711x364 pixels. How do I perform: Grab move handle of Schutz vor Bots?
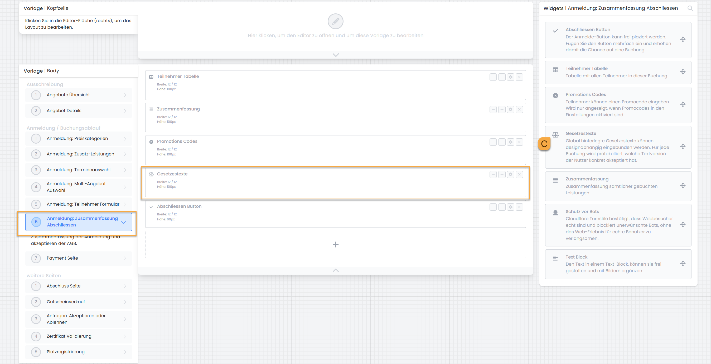[683, 225]
